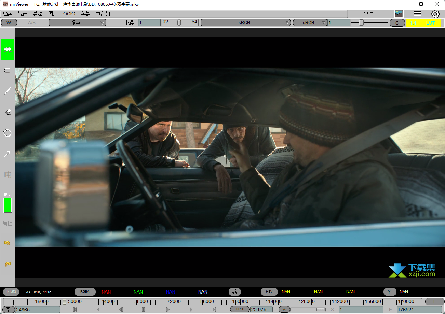Jump to first frame
This screenshot has width=445, height=314.
pos(75,310)
